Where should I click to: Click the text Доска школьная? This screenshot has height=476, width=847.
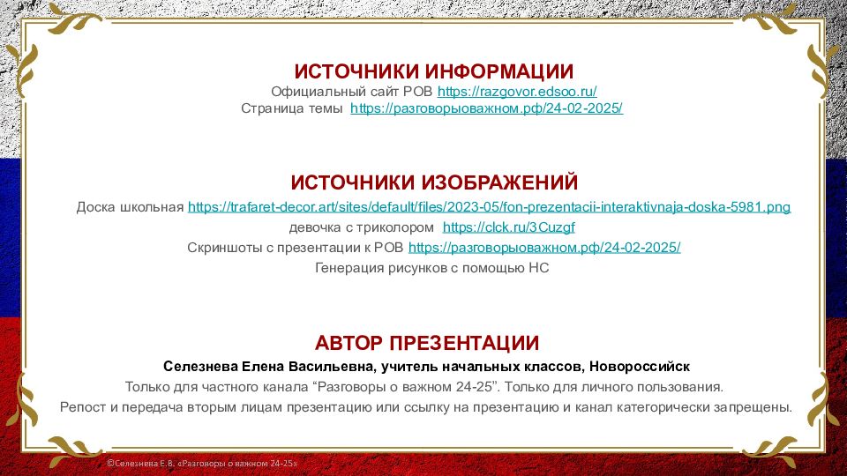tap(131, 206)
